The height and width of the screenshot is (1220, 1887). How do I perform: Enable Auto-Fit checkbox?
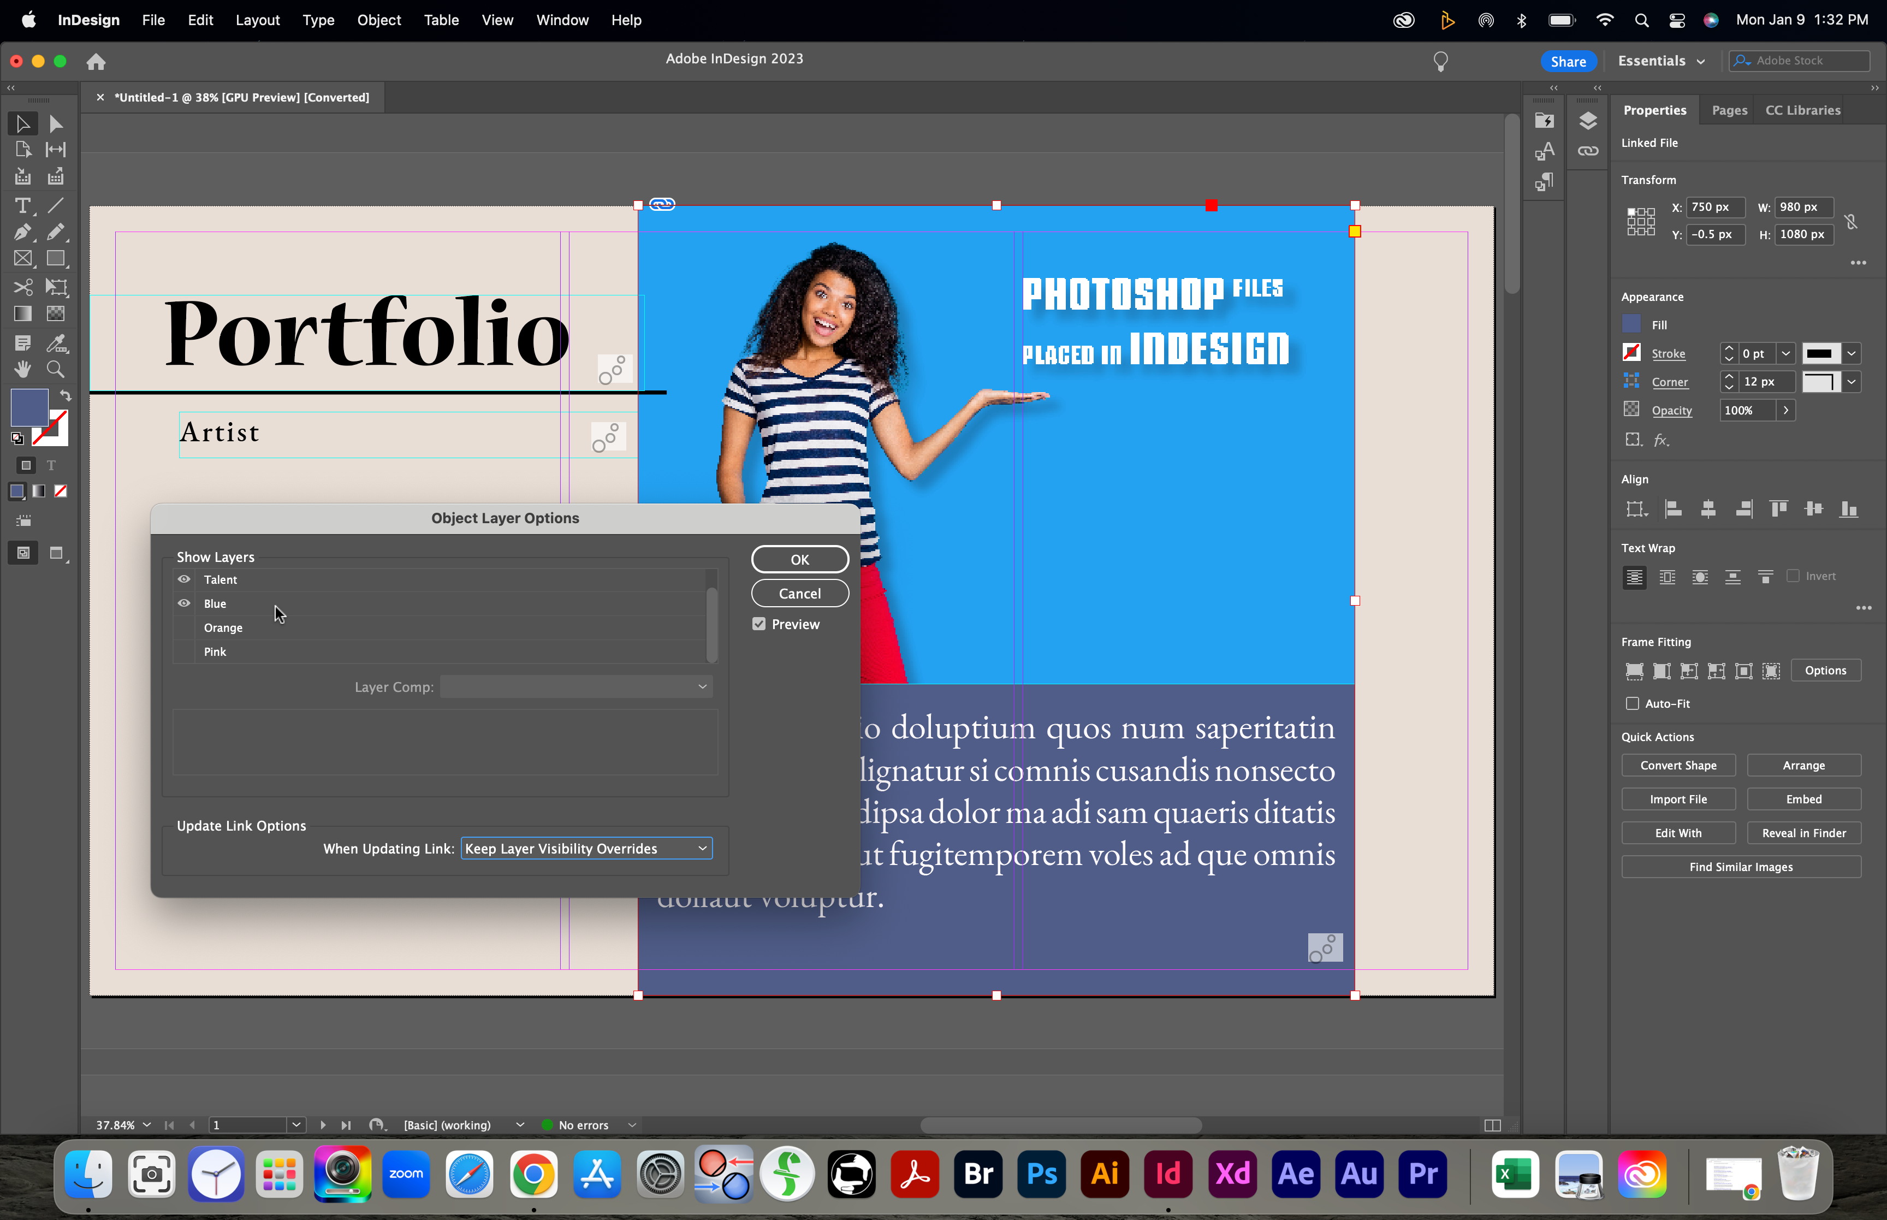pos(1632,703)
